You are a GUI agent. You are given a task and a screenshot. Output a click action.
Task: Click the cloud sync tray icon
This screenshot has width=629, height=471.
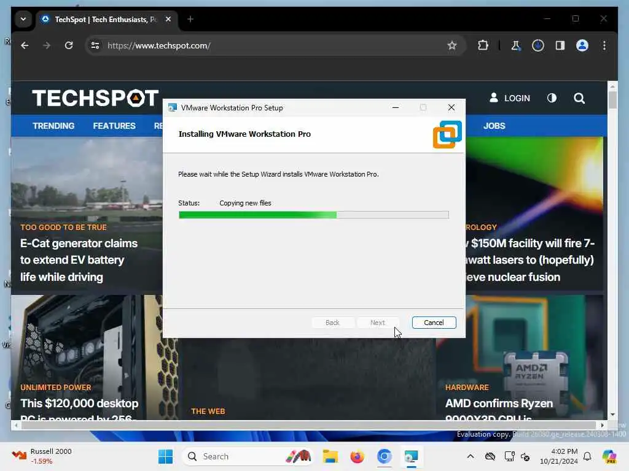[x=490, y=456]
